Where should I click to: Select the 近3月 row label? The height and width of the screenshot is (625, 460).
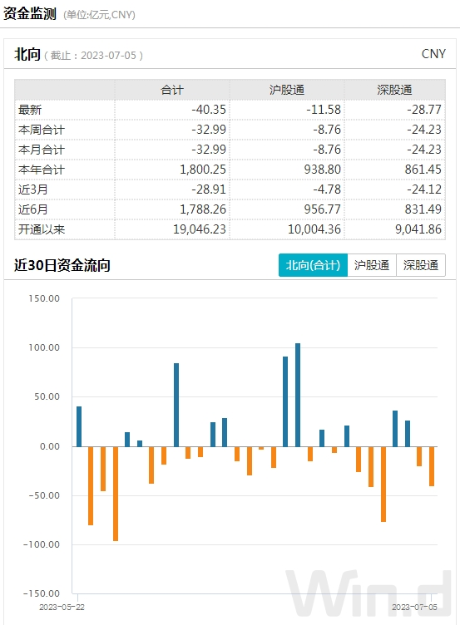tap(33, 189)
